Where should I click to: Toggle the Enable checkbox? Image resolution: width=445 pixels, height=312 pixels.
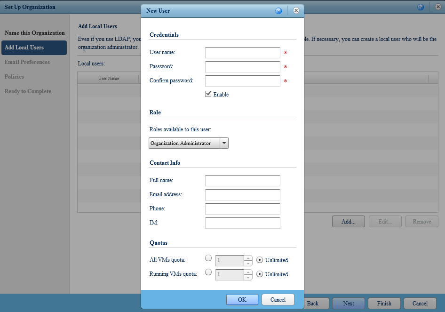(208, 94)
